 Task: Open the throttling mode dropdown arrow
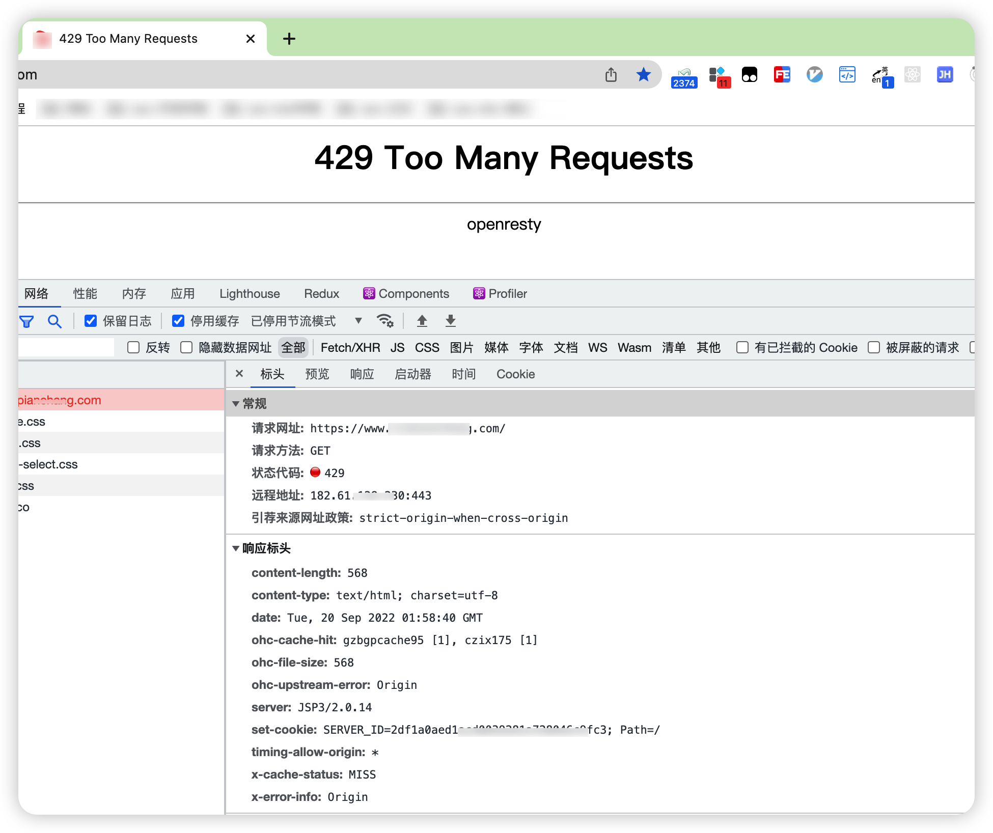pos(358,321)
